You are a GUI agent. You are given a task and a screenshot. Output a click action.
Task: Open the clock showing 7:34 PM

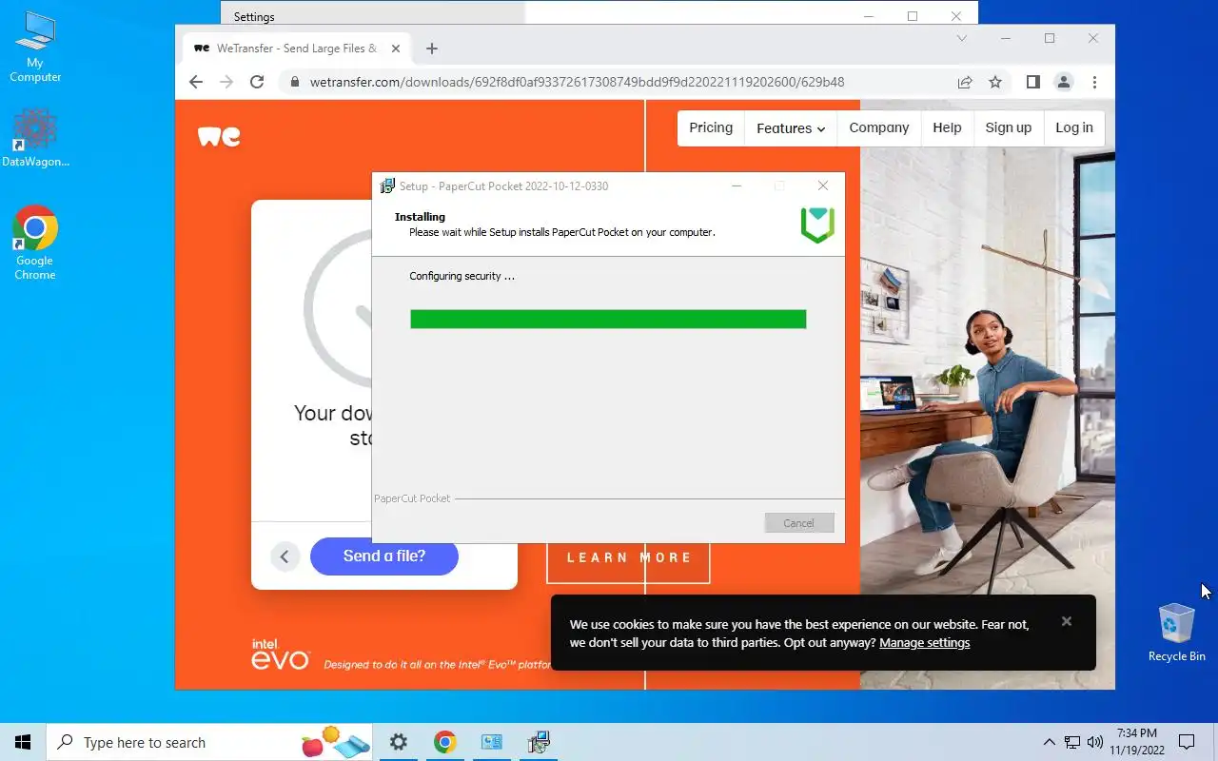(1139, 742)
